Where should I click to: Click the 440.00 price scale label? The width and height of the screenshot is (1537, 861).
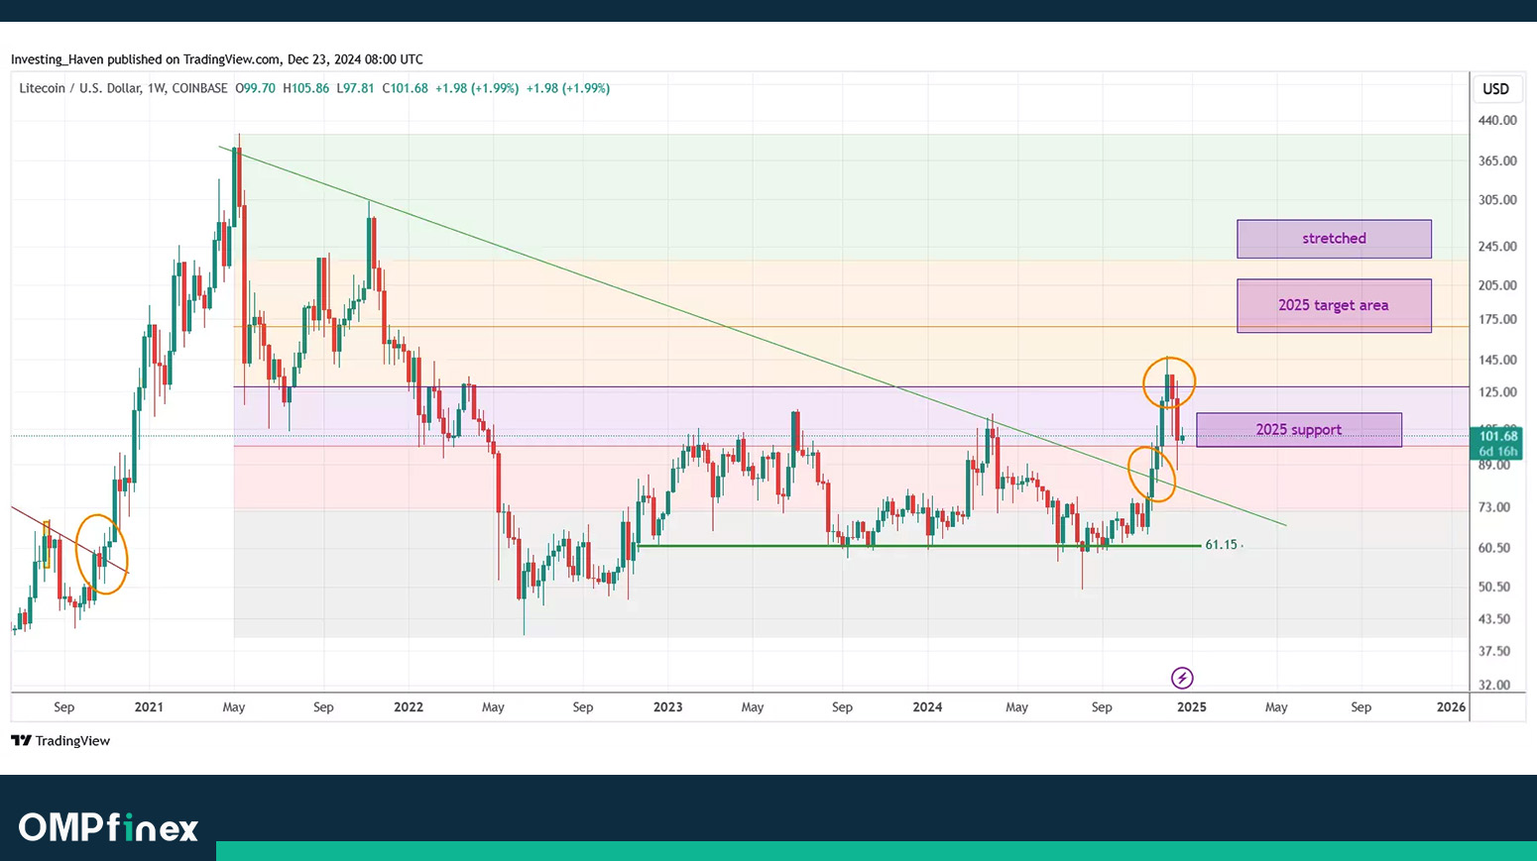tap(1496, 120)
